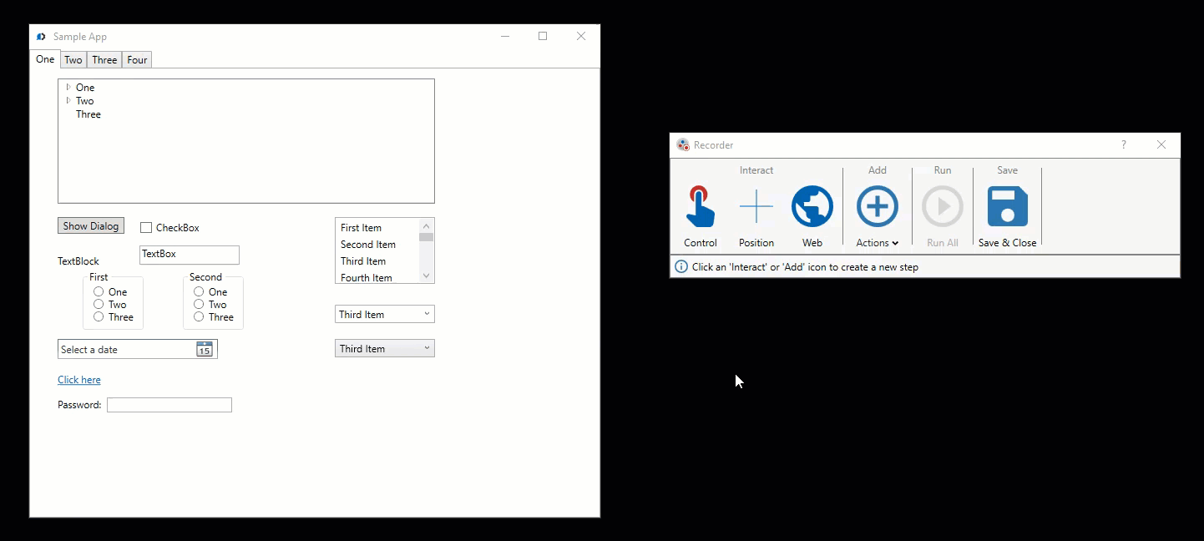
Task: Click the Sample App title bar icon
Action: [x=41, y=37]
